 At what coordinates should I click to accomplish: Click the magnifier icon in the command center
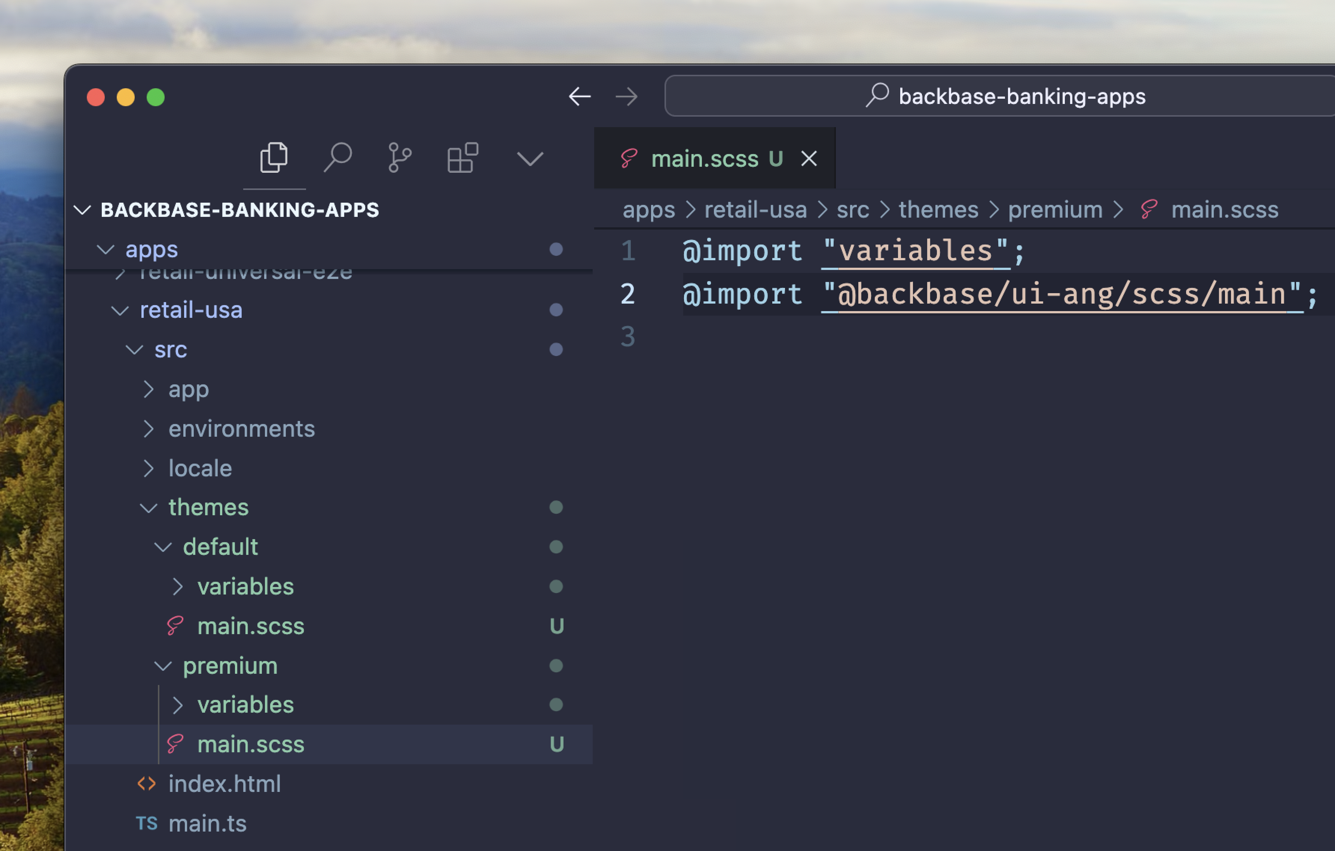pyautogui.click(x=878, y=95)
